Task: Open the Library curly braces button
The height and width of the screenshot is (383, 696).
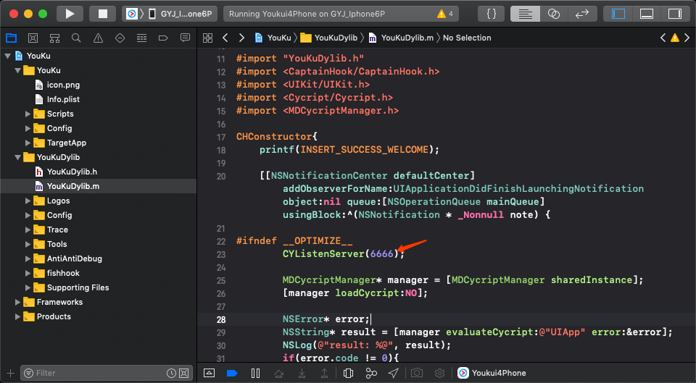Action: pyautogui.click(x=492, y=14)
